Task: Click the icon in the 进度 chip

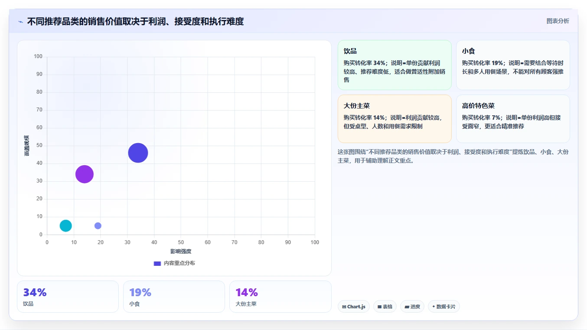Action: pyautogui.click(x=407, y=307)
